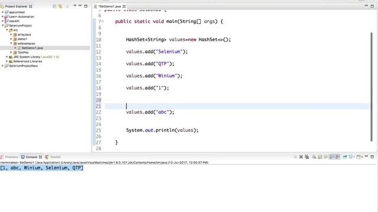This screenshot has height=212, width=378.
Task: Click Collapse All in Project Explorer
Action: tap(54, 6)
